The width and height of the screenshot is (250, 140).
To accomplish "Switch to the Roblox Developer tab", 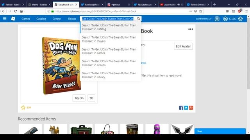I will (x=198, y=5).
